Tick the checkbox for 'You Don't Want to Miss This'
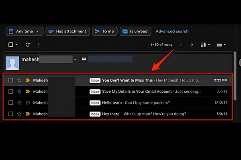This screenshot has height=160, width=241. (11, 80)
